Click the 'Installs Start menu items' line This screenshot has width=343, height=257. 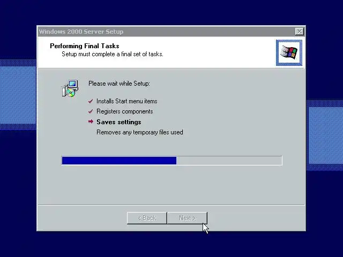(x=127, y=101)
